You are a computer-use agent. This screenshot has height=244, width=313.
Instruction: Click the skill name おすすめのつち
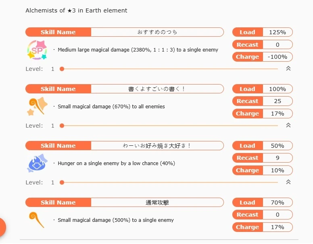157,32
